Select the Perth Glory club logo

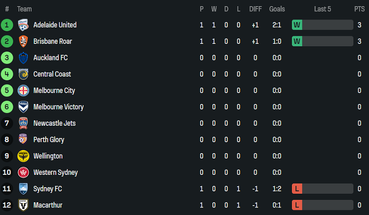coord(23,140)
